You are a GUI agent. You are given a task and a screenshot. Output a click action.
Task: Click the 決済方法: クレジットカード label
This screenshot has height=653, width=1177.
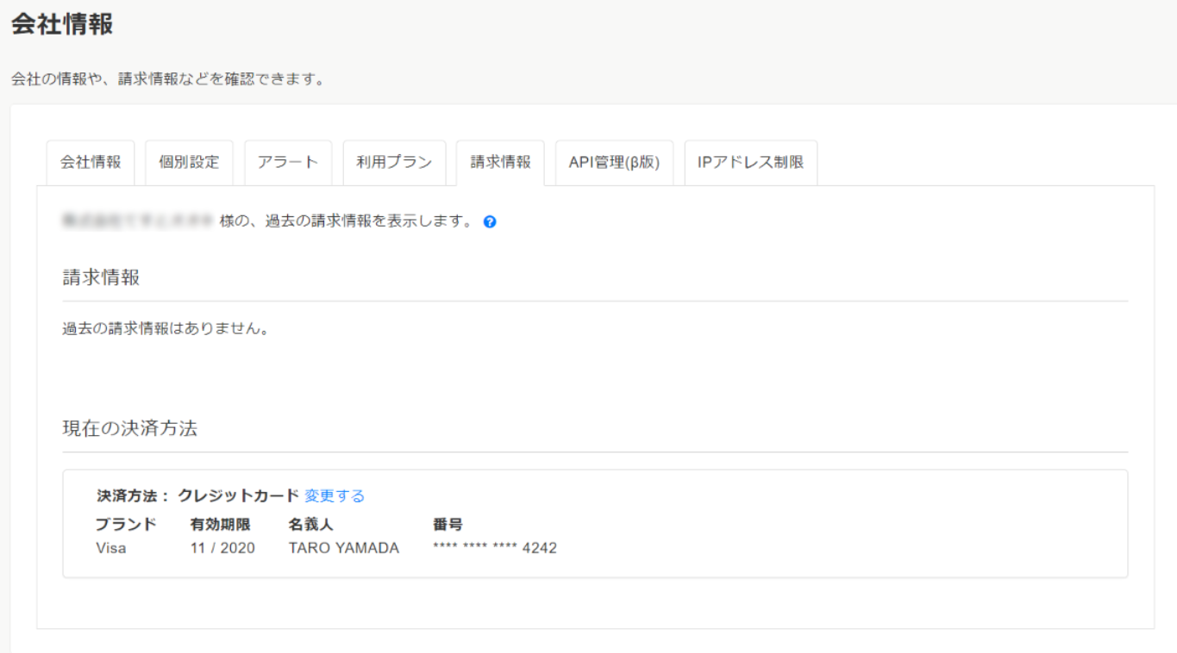point(197,496)
